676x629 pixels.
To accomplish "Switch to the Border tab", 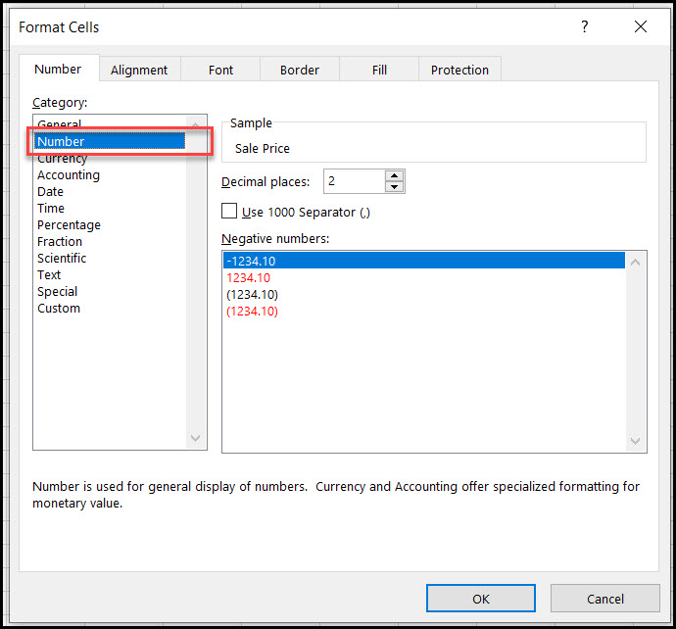I will click(299, 70).
